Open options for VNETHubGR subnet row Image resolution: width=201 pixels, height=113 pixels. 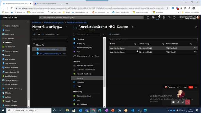[195, 52]
